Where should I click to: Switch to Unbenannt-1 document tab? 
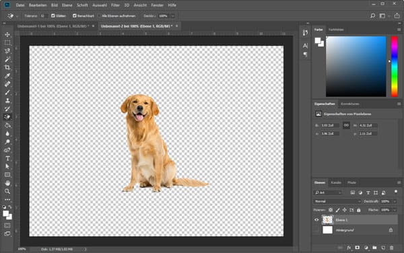[53, 26]
